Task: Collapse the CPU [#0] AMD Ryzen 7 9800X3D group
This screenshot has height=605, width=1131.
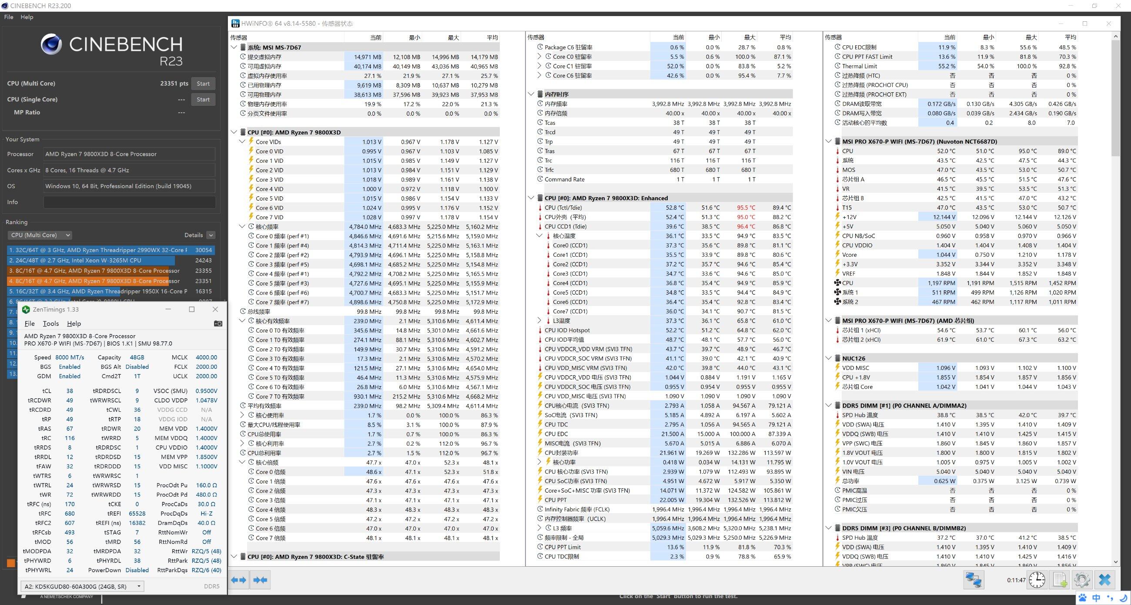Action: click(x=234, y=132)
